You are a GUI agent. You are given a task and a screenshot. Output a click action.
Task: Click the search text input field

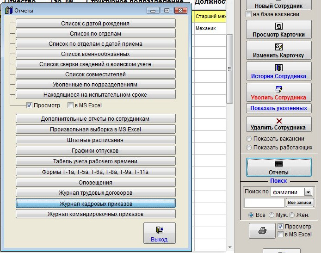(264, 203)
